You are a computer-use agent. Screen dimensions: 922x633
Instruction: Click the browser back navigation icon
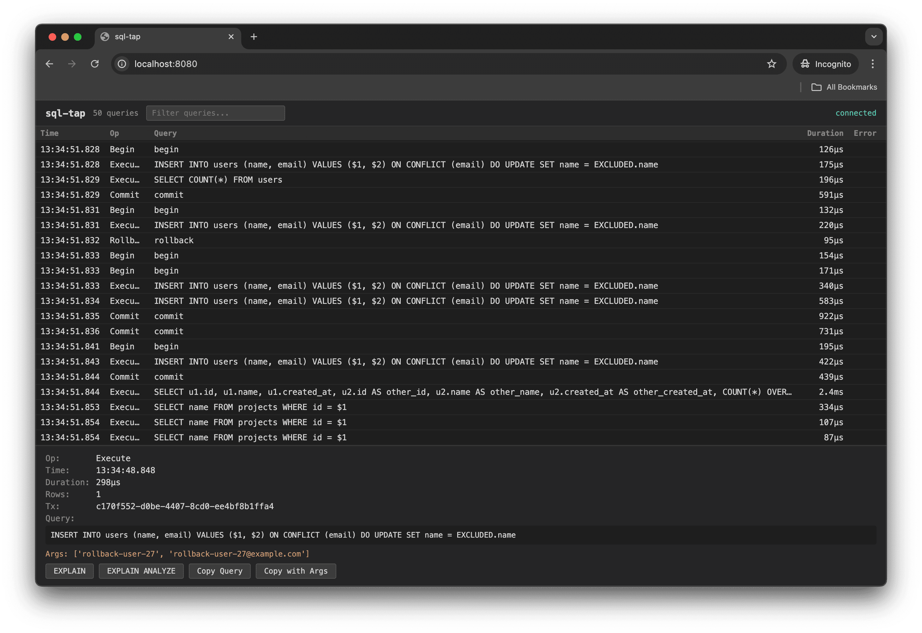pos(49,63)
